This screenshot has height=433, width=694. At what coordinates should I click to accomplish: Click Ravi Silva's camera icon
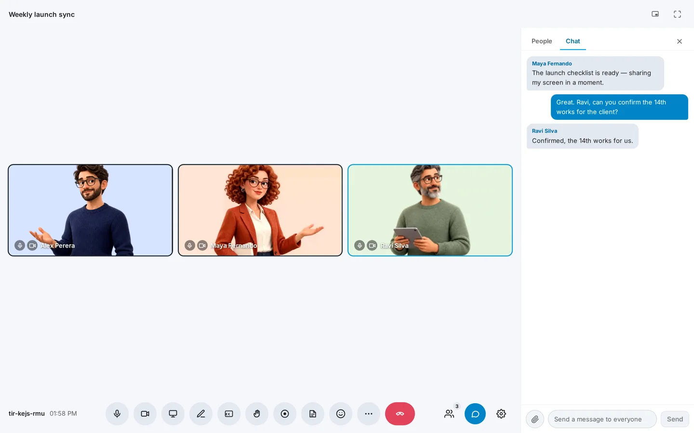372,245
